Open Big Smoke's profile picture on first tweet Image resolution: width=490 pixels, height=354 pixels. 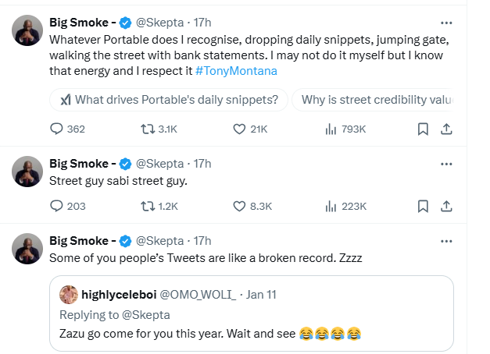point(27,30)
